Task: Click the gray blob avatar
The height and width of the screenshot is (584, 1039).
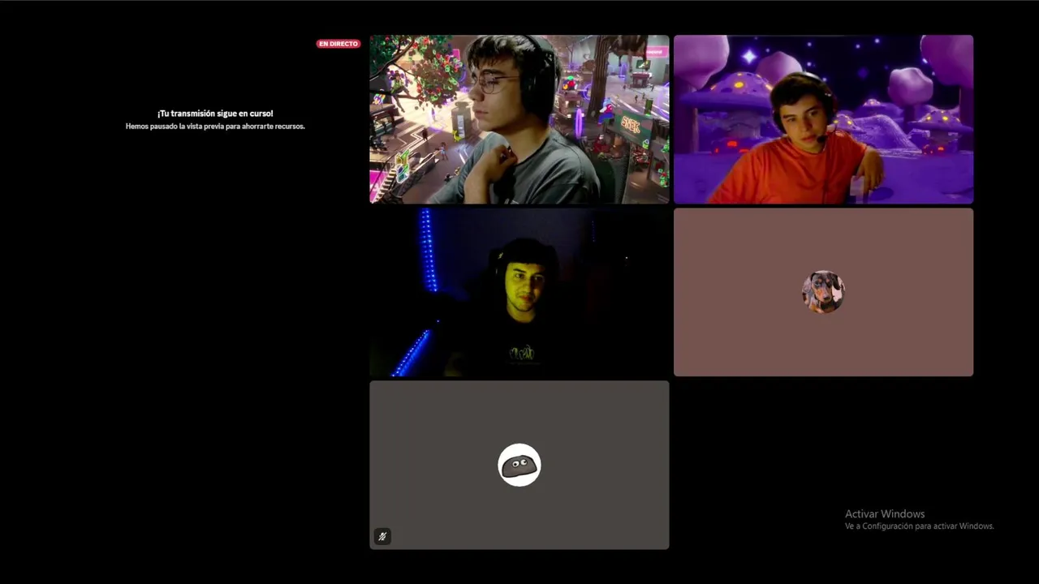Action: [519, 465]
